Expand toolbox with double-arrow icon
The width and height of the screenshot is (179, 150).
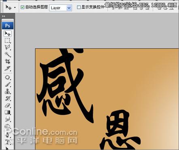4,16
